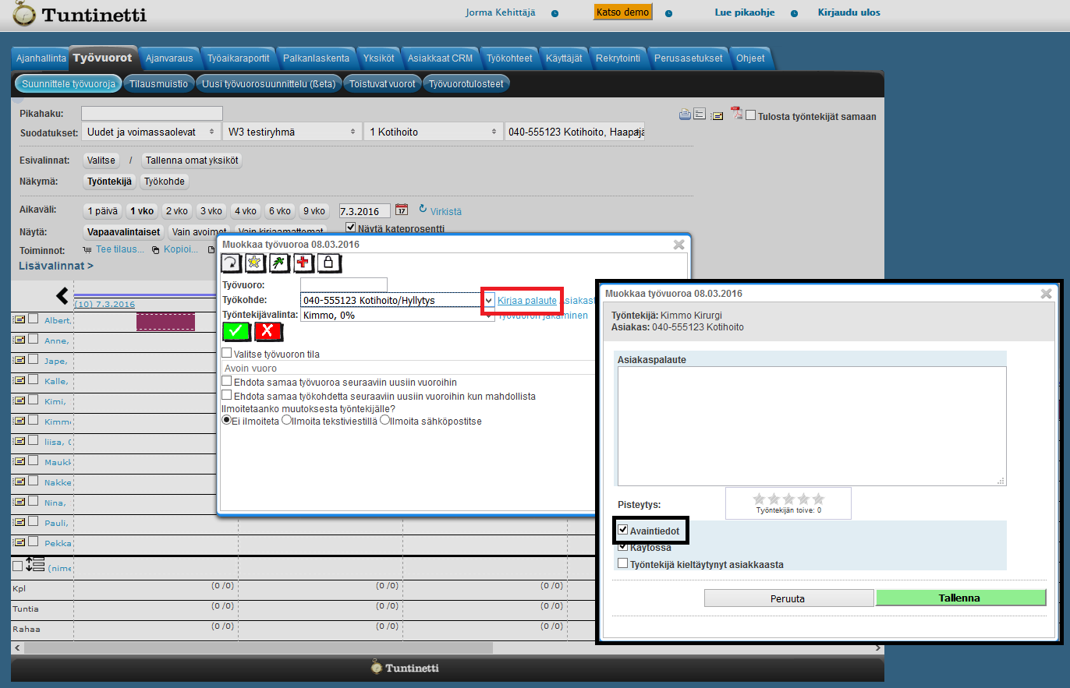Viewport: 1070px width, 688px height.
Task: Click the red cross sick leave icon
Action: [x=303, y=263]
